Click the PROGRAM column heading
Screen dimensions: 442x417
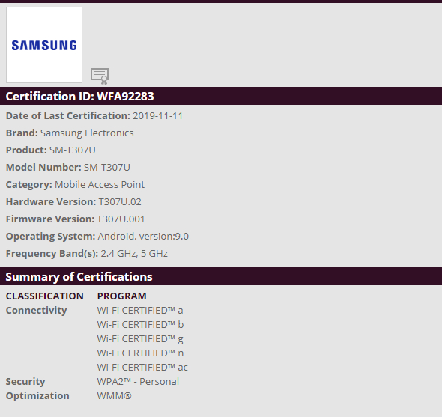[x=122, y=296]
